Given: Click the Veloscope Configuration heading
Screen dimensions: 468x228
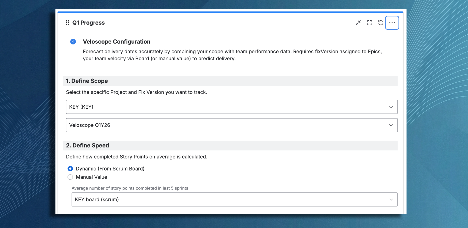Looking at the screenshot, I should (x=116, y=42).
